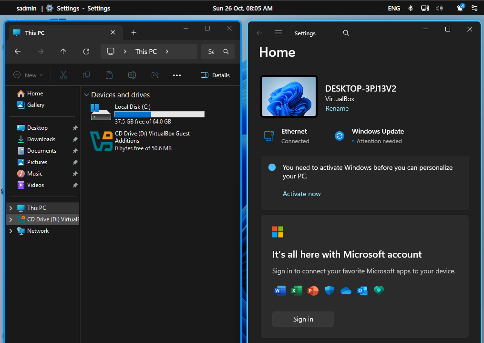Unpin Desktop from quick access
This screenshot has width=484, height=343.
coord(75,128)
